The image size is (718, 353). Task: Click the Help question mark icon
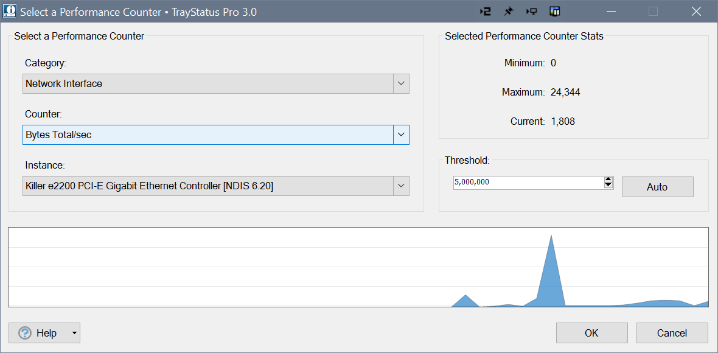coord(24,333)
